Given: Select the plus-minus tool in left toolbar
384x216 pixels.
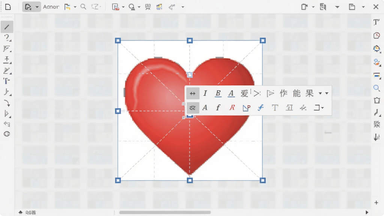Looking at the screenshot, I should pos(7,60).
